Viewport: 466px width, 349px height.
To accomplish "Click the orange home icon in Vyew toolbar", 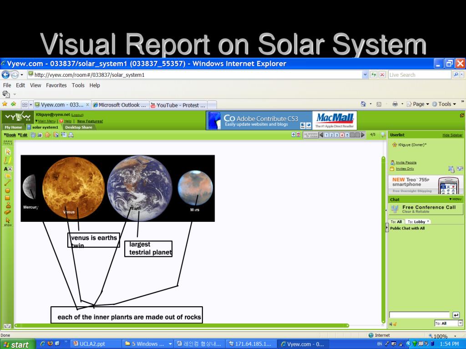I will (47, 135).
